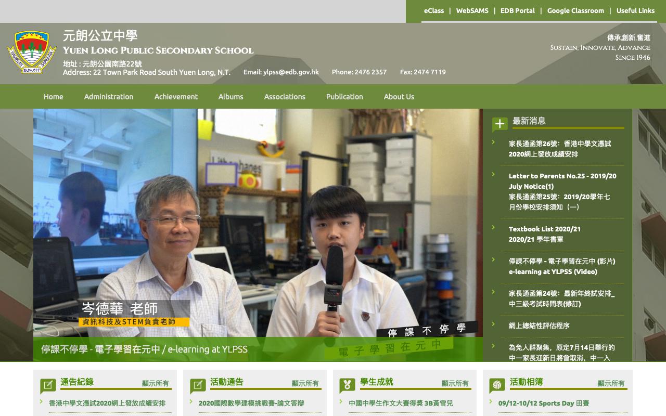Open Useful Links in top bar
This screenshot has width=666, height=416.
click(635, 10)
